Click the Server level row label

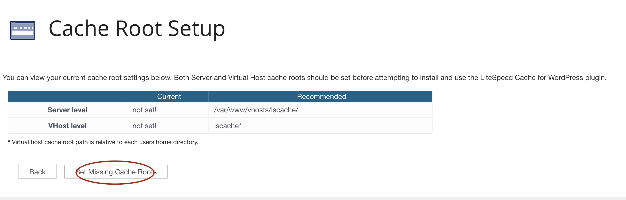pos(67,110)
